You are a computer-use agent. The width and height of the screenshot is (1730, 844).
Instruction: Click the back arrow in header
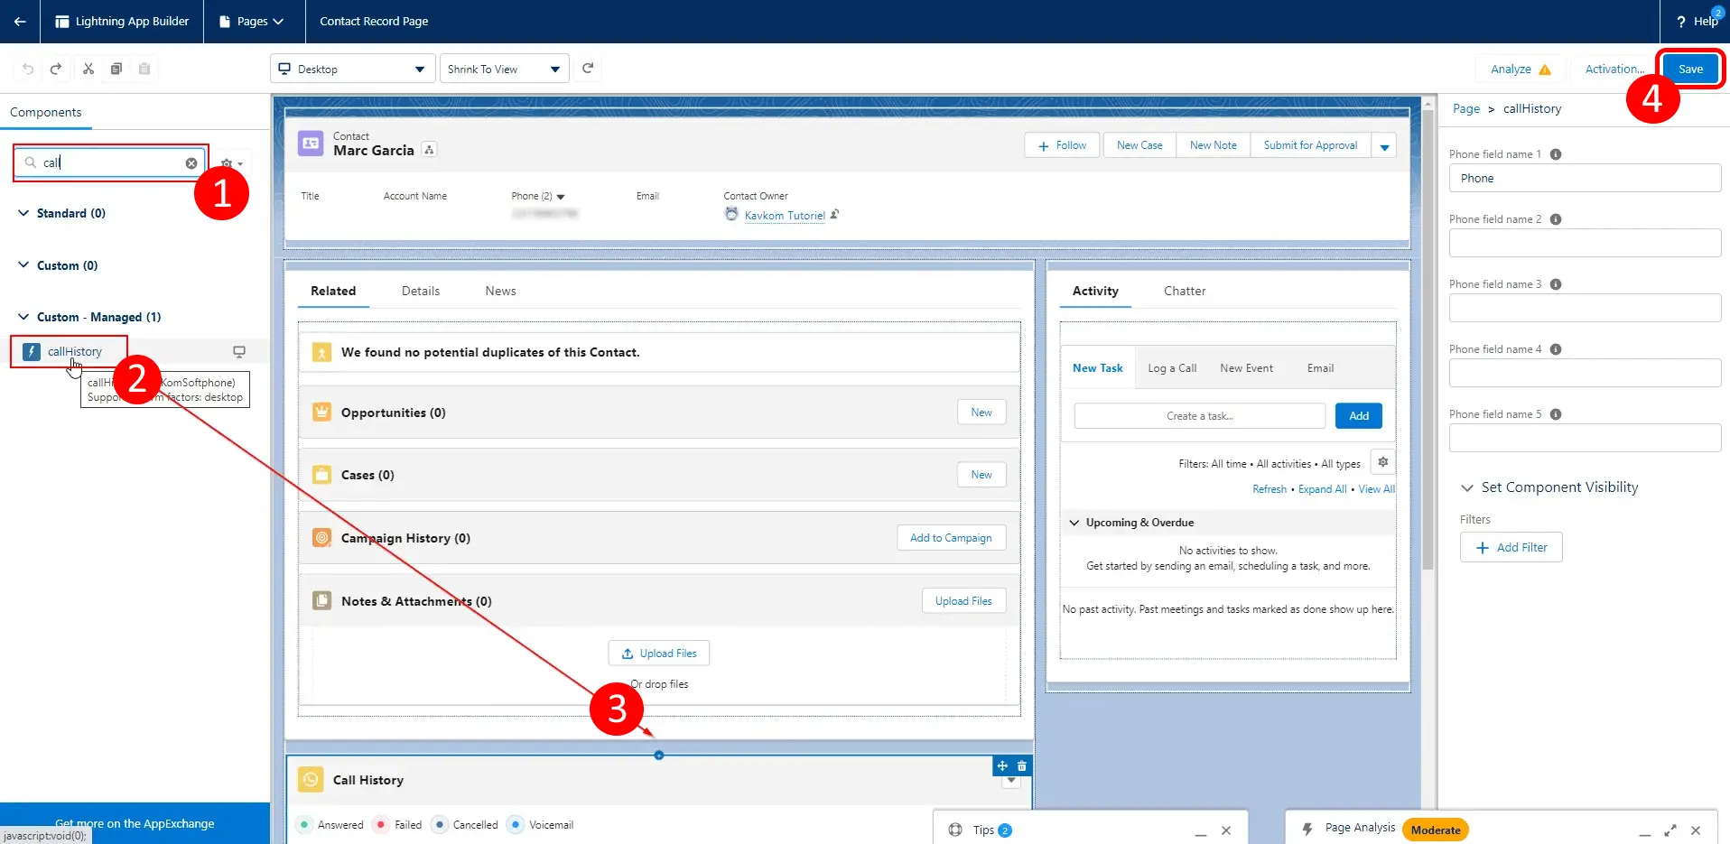pos(20,22)
